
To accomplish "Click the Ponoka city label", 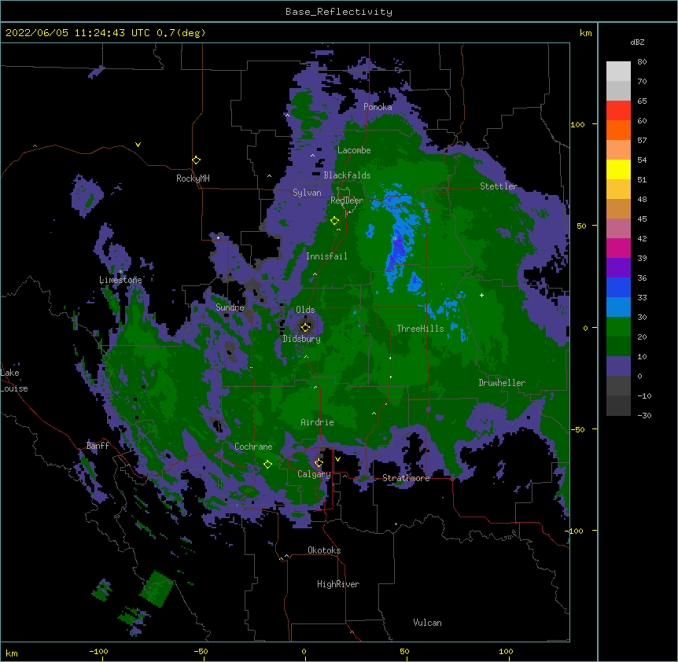I will coord(378,107).
